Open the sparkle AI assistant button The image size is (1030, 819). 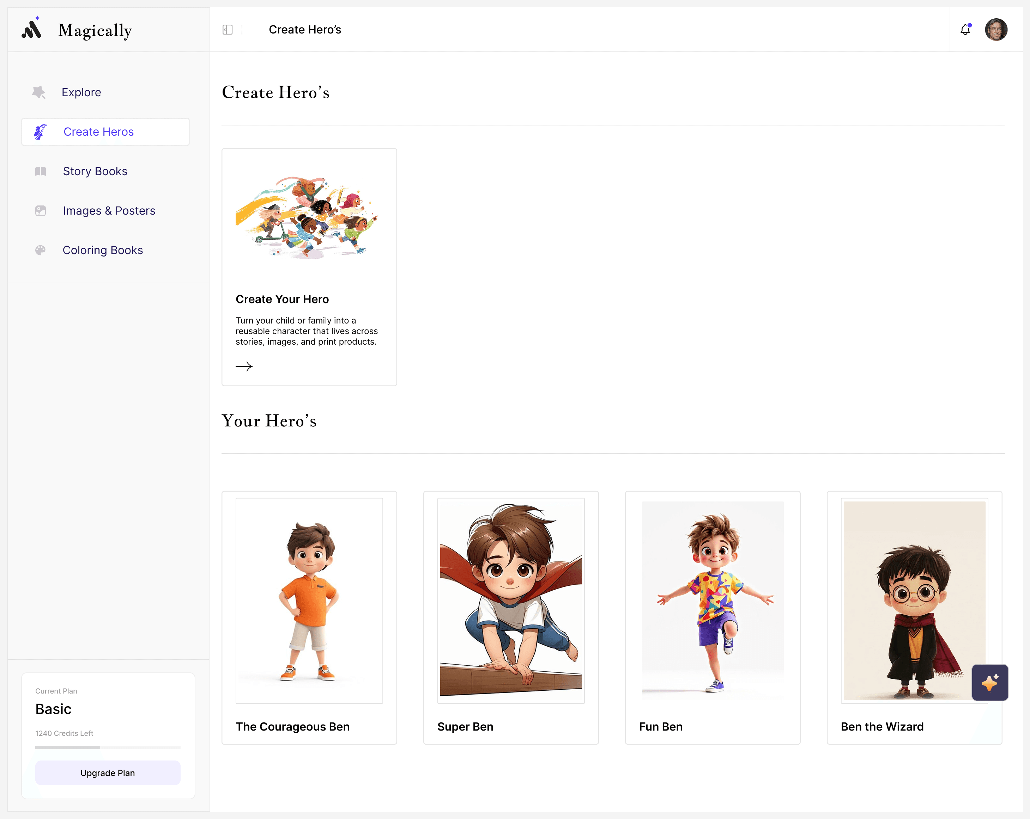tap(990, 683)
